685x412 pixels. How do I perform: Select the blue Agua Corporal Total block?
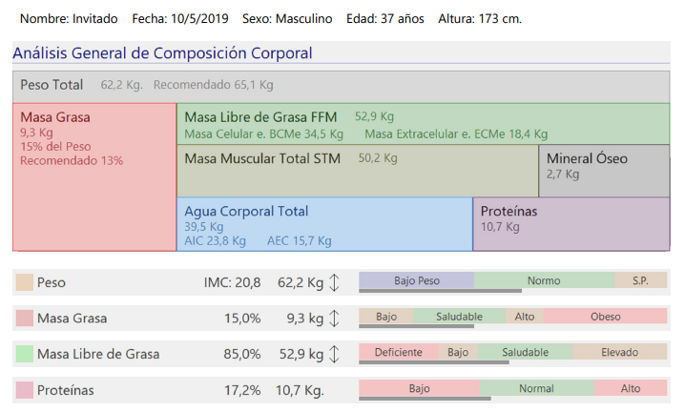(324, 224)
